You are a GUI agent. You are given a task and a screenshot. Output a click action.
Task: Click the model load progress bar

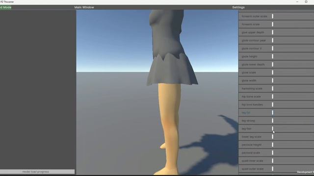point(37,172)
